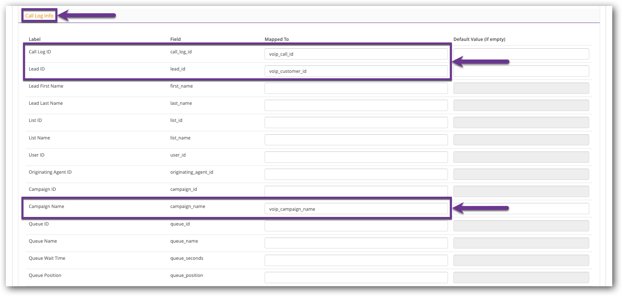Viewport: 622px width, 296px height.
Task: Select the 'call_log_id' field name
Action: pyautogui.click(x=181, y=52)
